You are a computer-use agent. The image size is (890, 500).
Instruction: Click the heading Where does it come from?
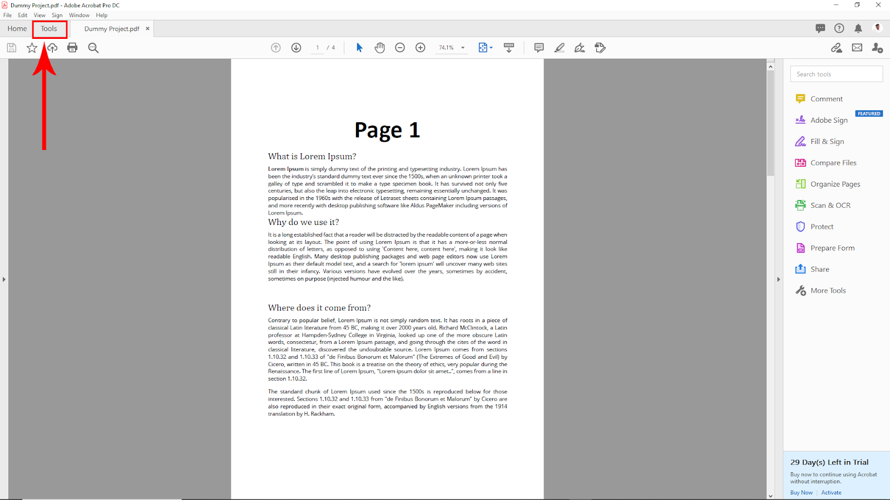[x=319, y=308]
